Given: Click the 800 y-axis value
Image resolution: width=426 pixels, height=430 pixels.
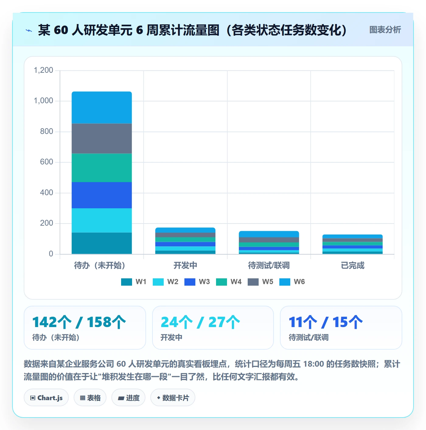Looking at the screenshot, I should [47, 132].
